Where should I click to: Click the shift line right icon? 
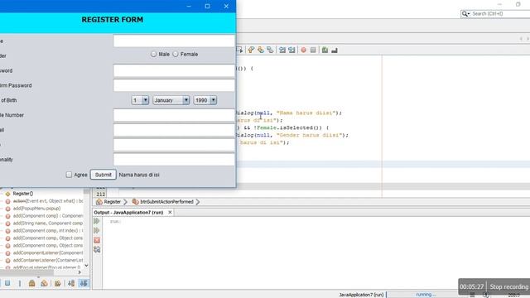[291, 50]
